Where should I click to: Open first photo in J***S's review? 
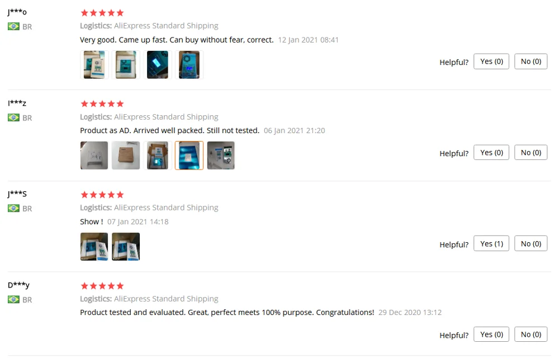click(94, 247)
